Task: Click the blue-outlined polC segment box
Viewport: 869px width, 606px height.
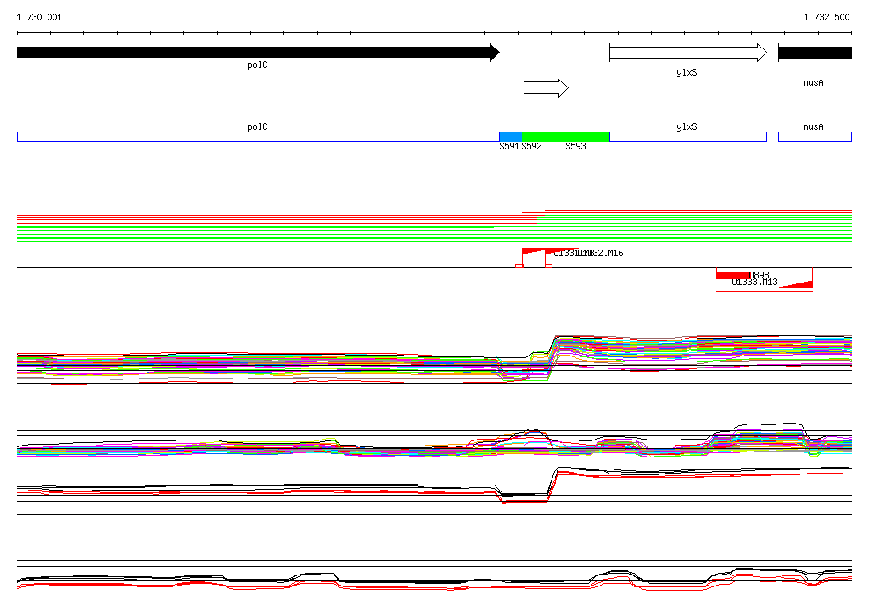Action: coord(258,137)
